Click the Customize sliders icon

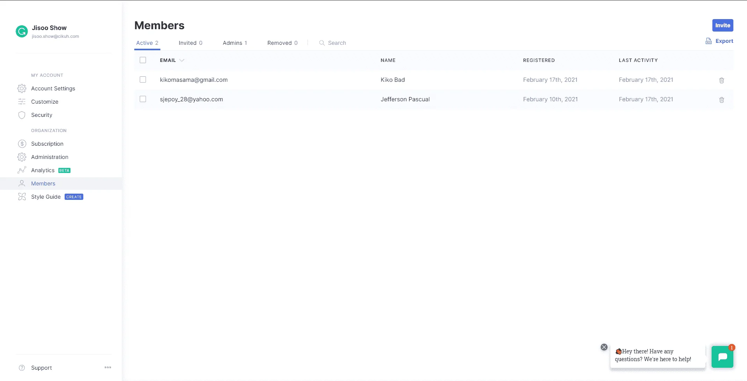point(22,102)
